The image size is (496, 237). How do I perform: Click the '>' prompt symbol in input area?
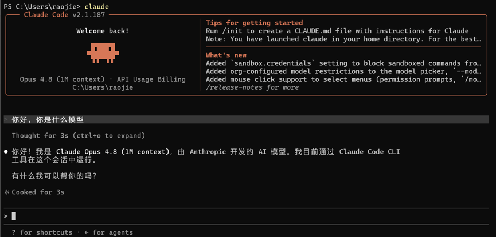point(6,216)
